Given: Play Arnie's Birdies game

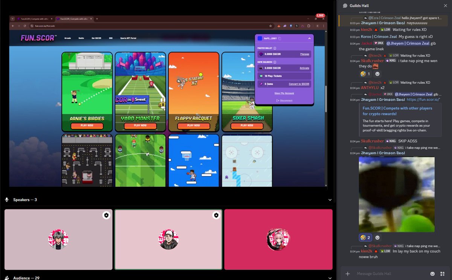Looking at the screenshot, I should click(87, 125).
